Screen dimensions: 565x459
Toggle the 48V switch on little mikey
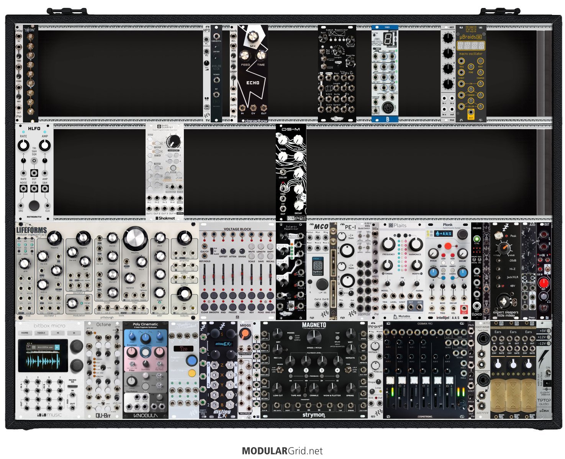pyautogui.click(x=499, y=286)
